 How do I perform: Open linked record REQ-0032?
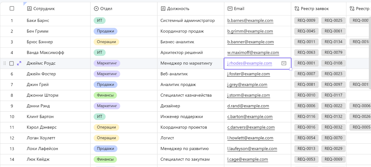point(333,127)
